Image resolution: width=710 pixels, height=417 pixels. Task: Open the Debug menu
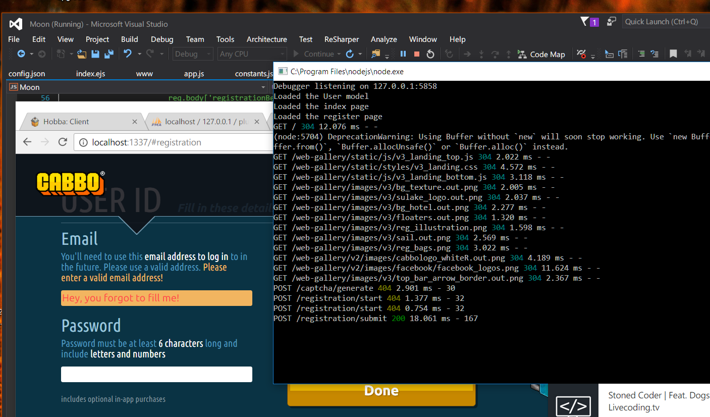coord(162,39)
